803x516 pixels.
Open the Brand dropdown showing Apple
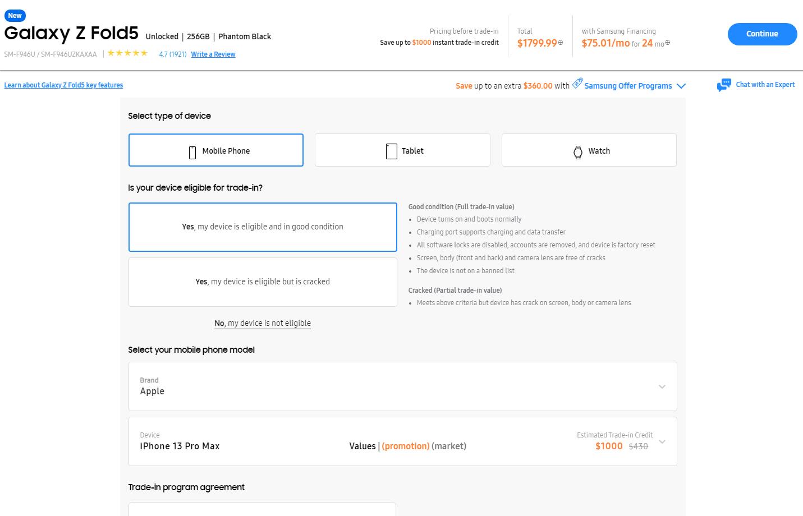tap(402, 386)
